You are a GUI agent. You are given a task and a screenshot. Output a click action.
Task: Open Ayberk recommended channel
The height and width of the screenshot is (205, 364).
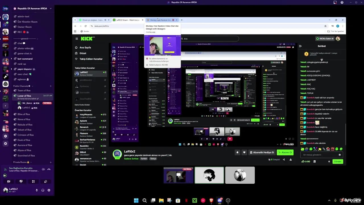click(x=90, y=122)
